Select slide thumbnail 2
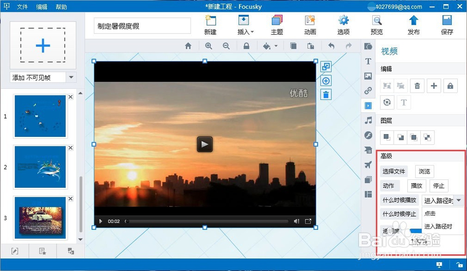Image resolution: width=467 pixels, height=271 pixels. coord(40,167)
